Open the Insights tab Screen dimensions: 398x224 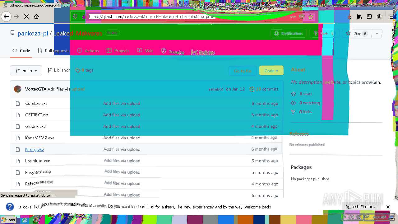coord(203,52)
